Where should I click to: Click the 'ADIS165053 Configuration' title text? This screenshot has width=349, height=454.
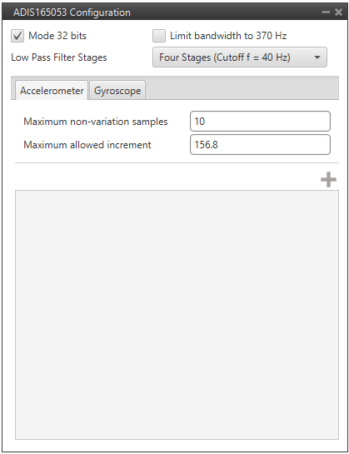click(72, 12)
